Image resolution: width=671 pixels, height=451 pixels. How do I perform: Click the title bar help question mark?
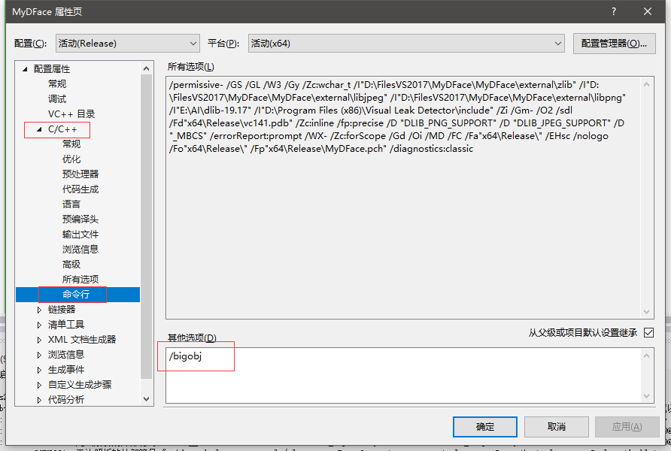(614, 11)
